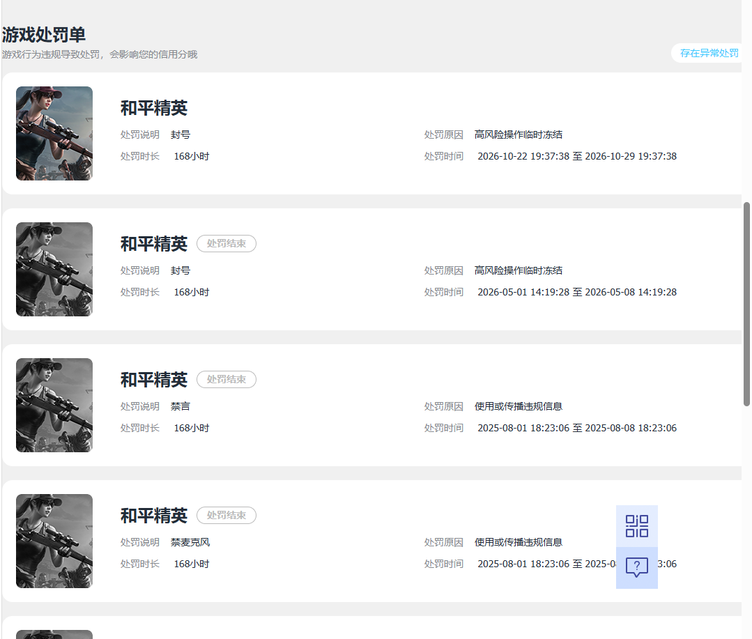Click the 处罚时长 label on the 禁麦克风 card
Viewport: 752px width, 639px height.
(140, 564)
